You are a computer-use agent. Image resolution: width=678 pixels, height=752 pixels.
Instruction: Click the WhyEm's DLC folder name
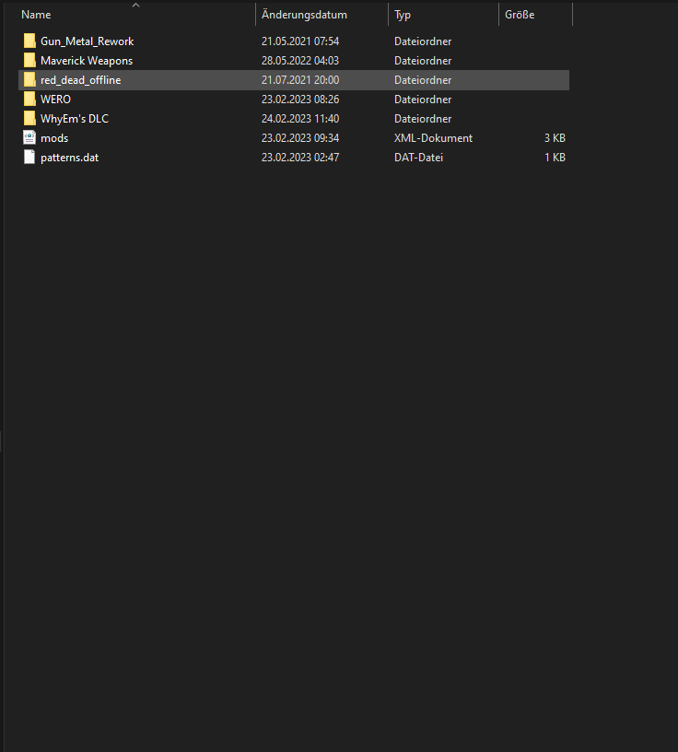(x=74, y=119)
